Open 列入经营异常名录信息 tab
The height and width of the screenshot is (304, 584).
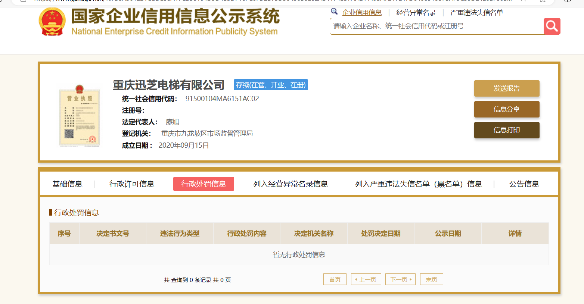291,184
